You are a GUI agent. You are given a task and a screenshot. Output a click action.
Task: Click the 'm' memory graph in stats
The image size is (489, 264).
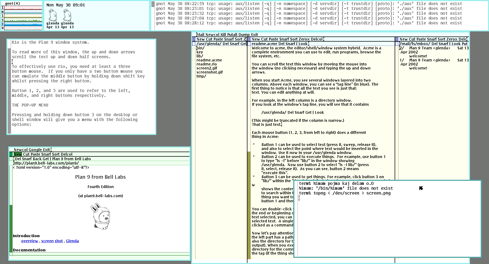click(x=23, y=12)
